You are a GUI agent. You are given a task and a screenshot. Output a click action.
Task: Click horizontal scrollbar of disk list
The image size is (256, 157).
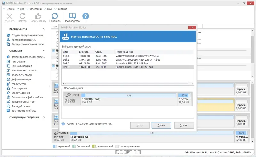(127, 83)
